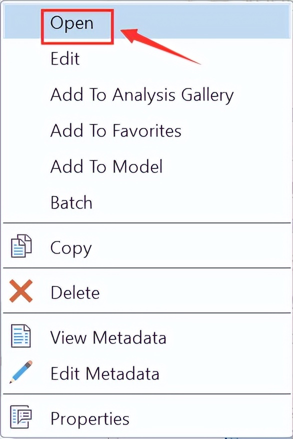Open View Metadata

tap(108, 337)
